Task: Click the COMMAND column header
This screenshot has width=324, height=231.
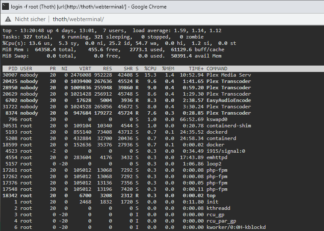Action: [217, 69]
